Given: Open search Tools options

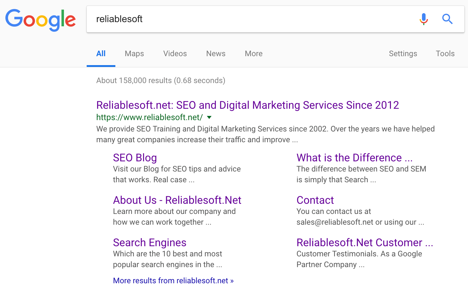Looking at the screenshot, I should coord(445,53).
